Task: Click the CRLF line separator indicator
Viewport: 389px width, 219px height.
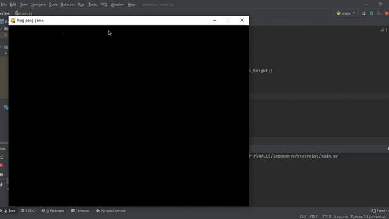Action: [314, 217]
